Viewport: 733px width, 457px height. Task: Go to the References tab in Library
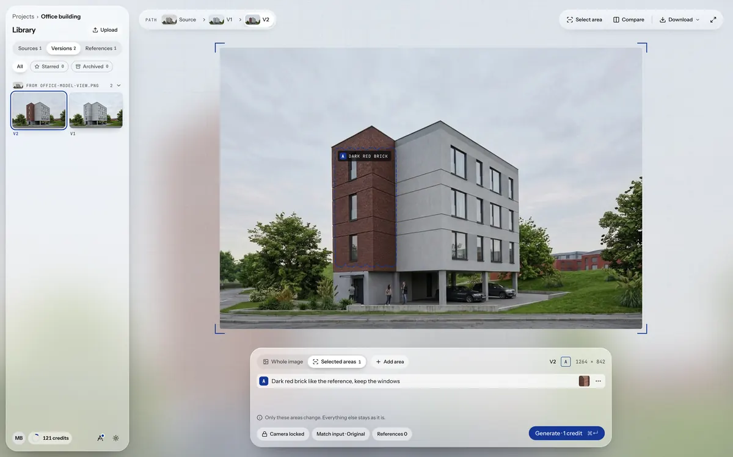pyautogui.click(x=101, y=48)
